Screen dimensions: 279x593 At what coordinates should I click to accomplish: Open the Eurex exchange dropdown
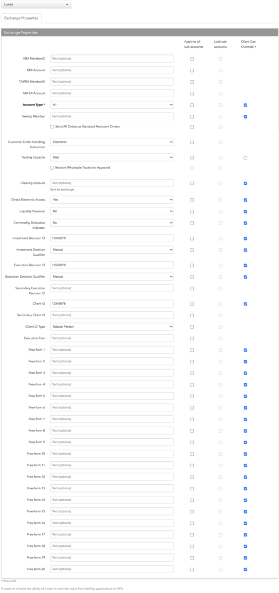(36, 4)
